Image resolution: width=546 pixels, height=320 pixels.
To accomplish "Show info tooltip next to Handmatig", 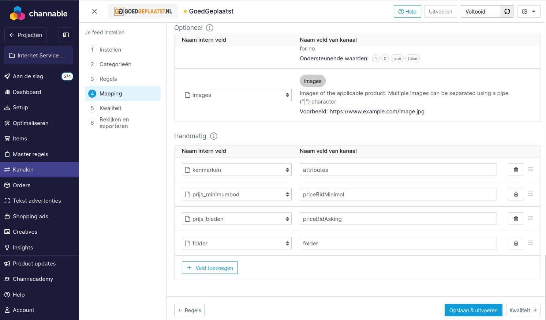I will (214, 136).
